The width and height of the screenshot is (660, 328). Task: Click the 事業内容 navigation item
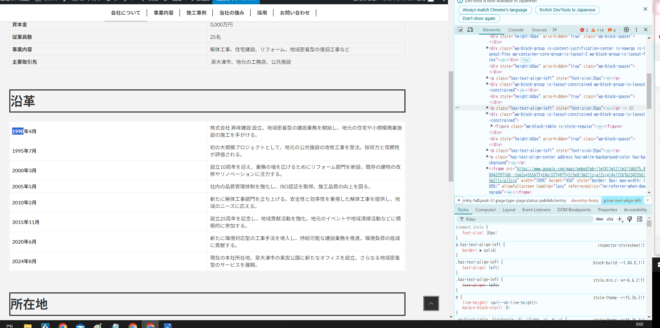pyautogui.click(x=163, y=13)
